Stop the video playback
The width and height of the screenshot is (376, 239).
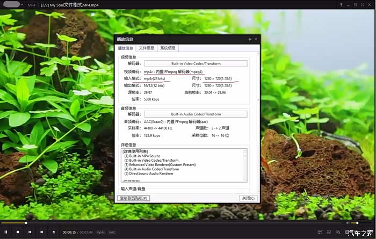coord(18,232)
